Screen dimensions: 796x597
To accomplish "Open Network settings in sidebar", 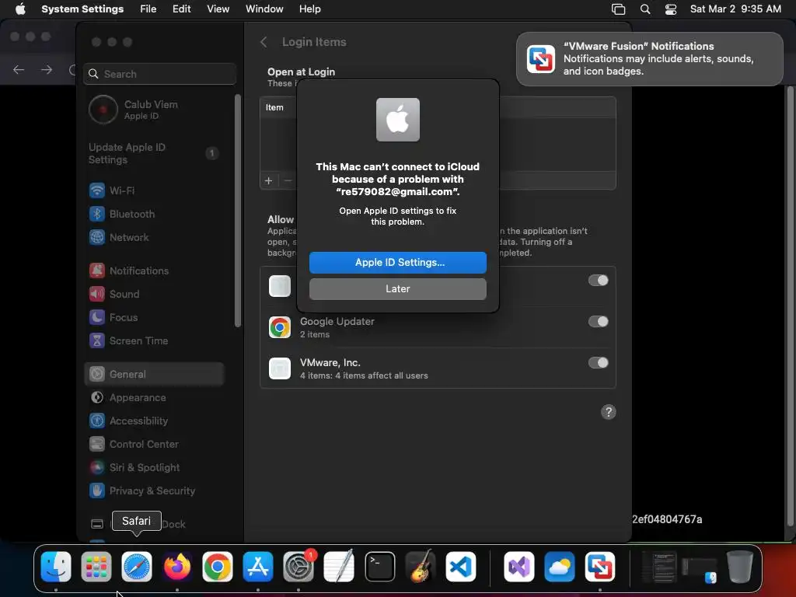I will [155, 237].
